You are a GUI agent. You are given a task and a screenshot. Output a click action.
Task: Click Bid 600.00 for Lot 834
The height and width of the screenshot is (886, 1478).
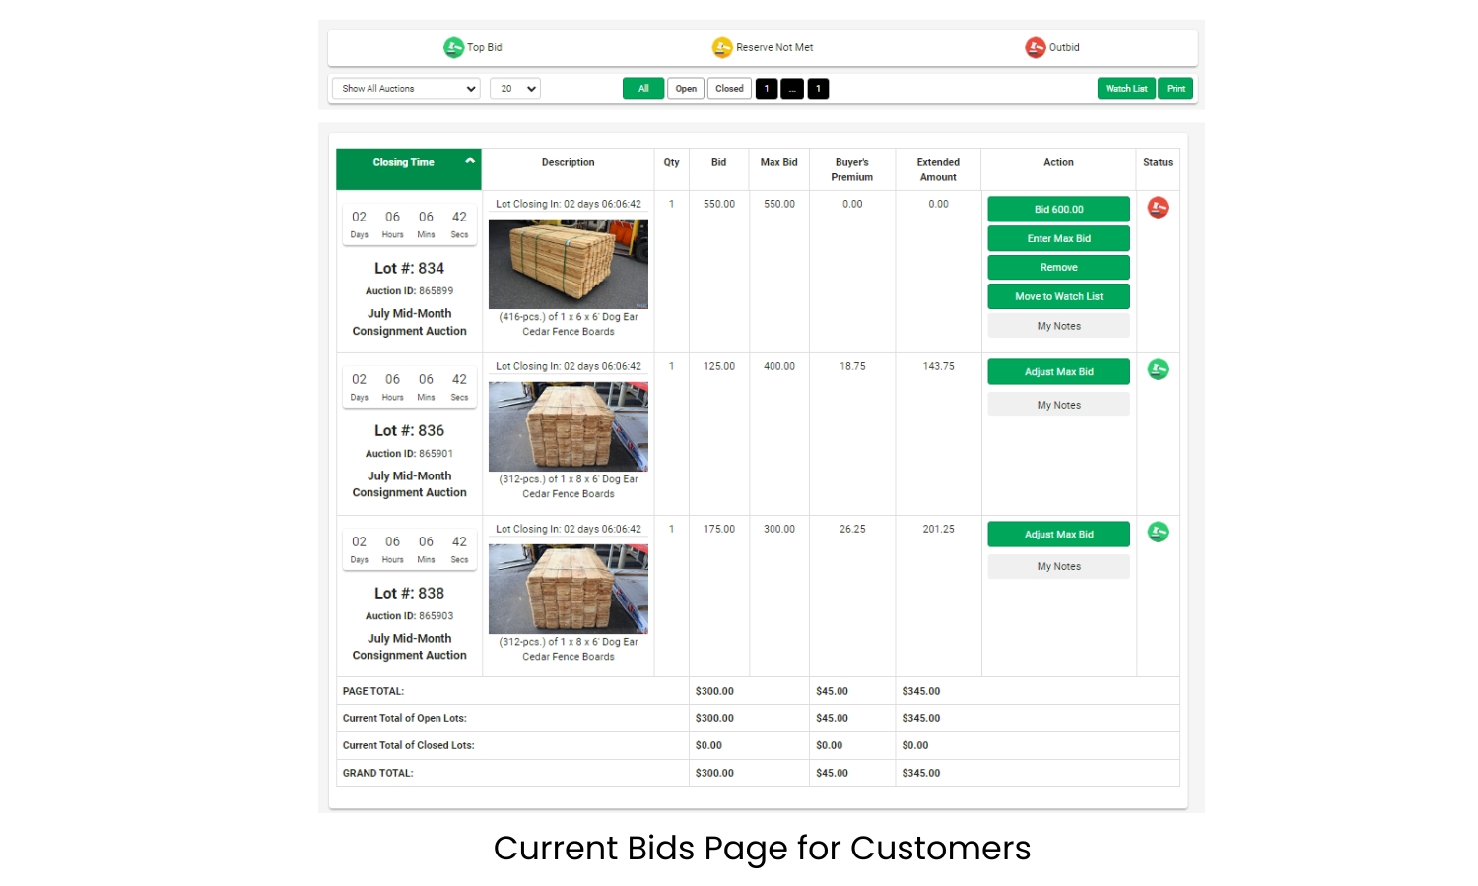tap(1059, 210)
